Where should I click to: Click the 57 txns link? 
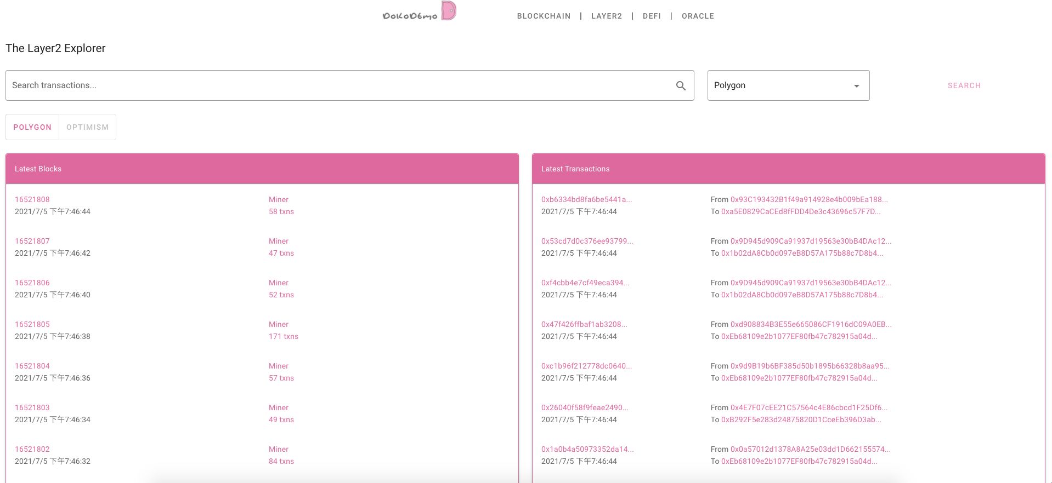pyautogui.click(x=281, y=378)
